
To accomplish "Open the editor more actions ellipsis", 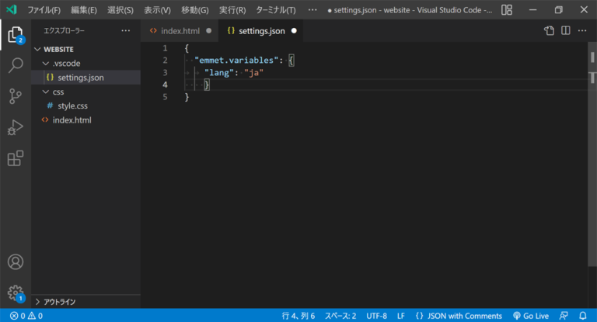I will (582, 31).
